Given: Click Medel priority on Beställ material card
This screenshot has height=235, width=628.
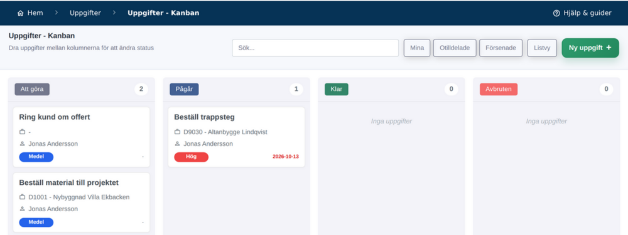Looking at the screenshot, I should (36, 222).
